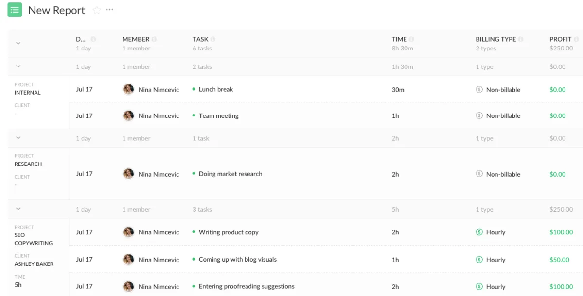Click the RESEARCH project name
Image resolution: width=583 pixels, height=296 pixels.
[28, 164]
